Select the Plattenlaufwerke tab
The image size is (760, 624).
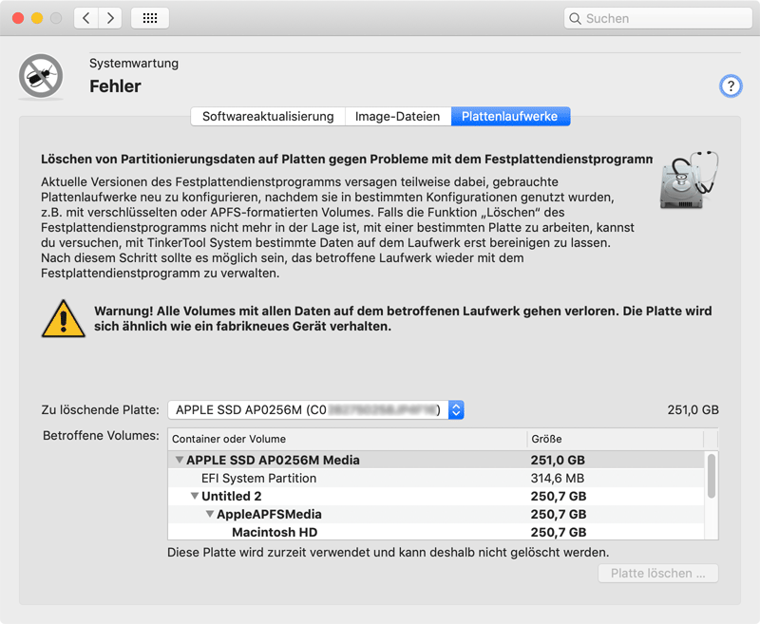(510, 116)
